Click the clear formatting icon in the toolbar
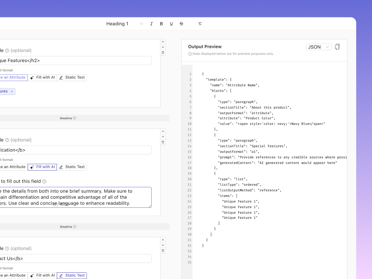This screenshot has width=372, height=279. pyautogui.click(x=200, y=24)
